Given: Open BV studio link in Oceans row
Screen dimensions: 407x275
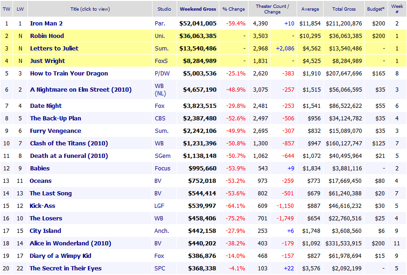Looking at the screenshot, I should pyautogui.click(x=158, y=181).
